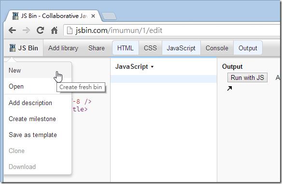Click the browser forward arrow
Viewport: 282px width, 184px height.
click(26, 31)
